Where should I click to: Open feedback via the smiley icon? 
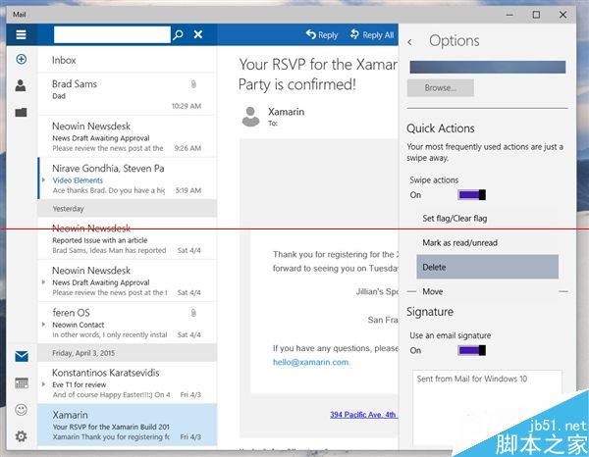(x=21, y=410)
